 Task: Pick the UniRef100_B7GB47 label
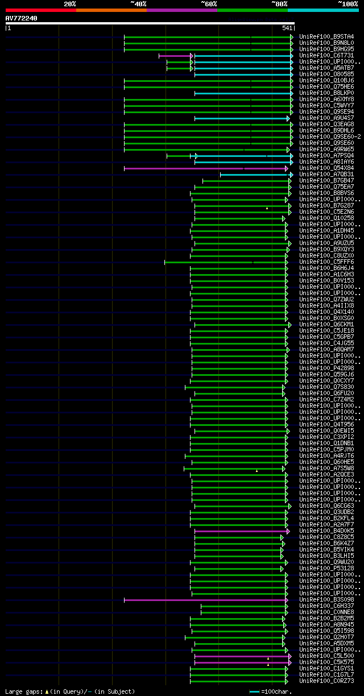[x=326, y=181]
